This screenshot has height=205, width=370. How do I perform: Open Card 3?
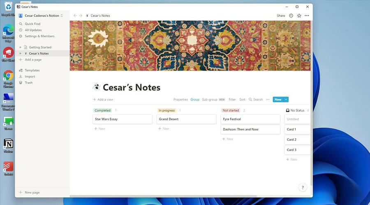click(x=298, y=150)
